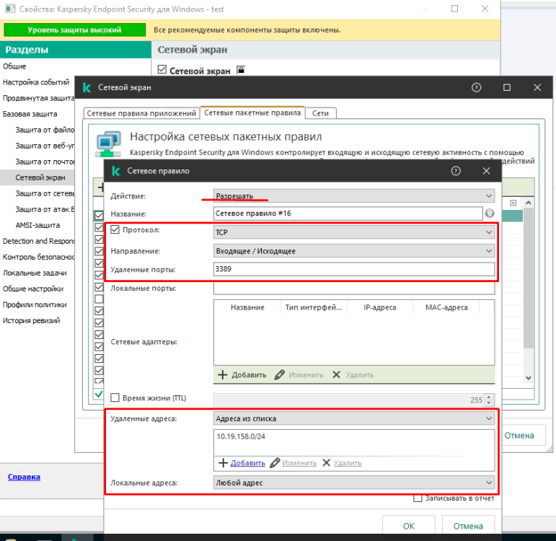Increase the TTL value with the up arrow
The image size is (556, 541).
(490, 396)
